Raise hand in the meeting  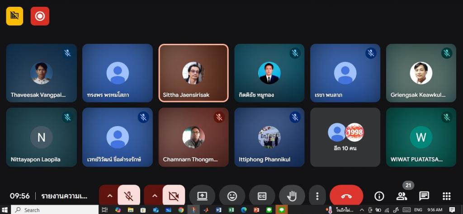(x=292, y=196)
